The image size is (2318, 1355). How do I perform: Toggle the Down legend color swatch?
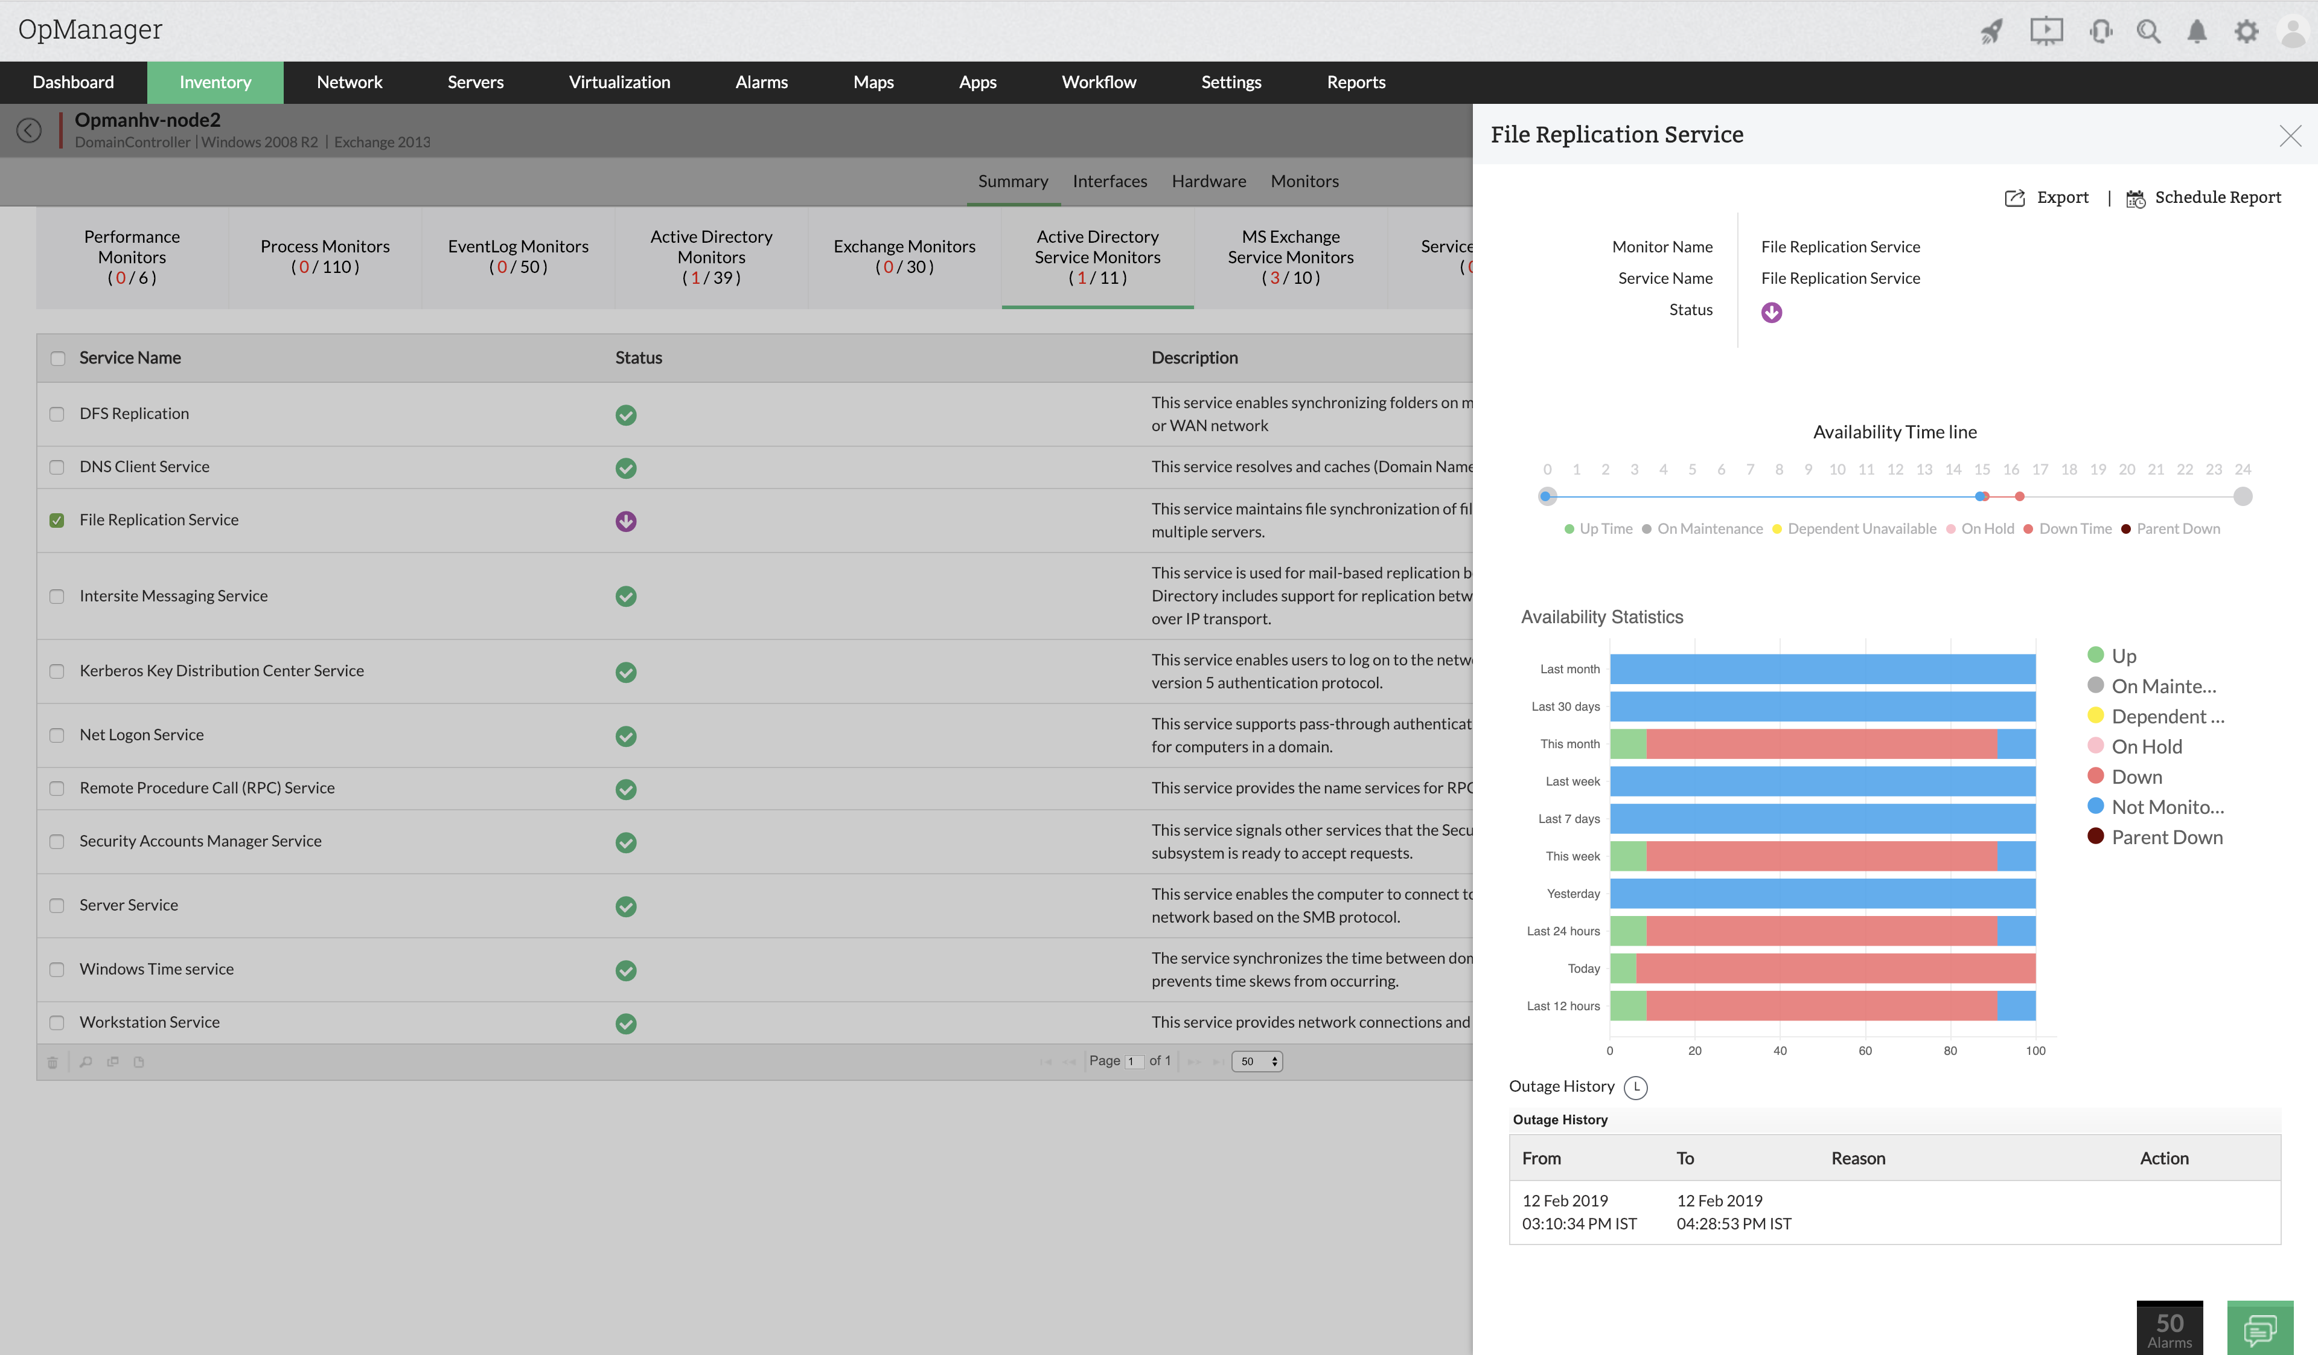[2095, 775]
